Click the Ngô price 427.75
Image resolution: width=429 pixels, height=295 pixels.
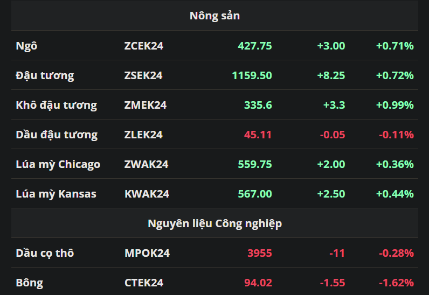tap(254, 46)
